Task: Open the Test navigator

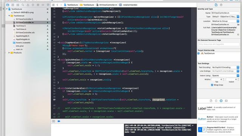Action: pyautogui.click(x=33, y=5)
